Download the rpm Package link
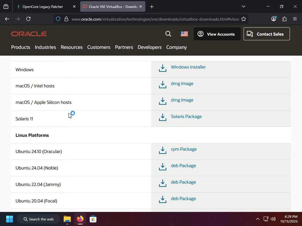This screenshot has width=302, height=226. coord(184,149)
